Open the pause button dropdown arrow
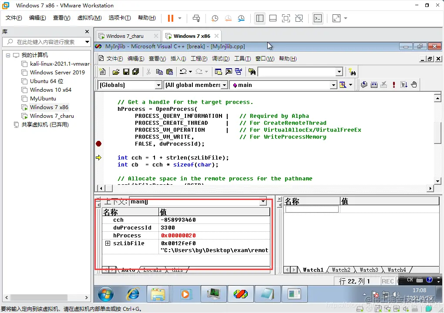This screenshot has height=313, width=444. click(179, 18)
